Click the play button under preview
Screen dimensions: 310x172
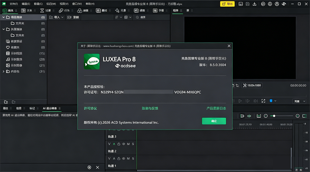click(x=240, y=101)
